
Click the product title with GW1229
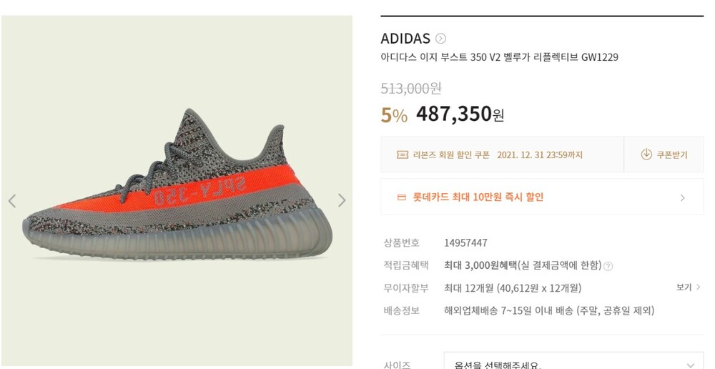[x=499, y=57]
